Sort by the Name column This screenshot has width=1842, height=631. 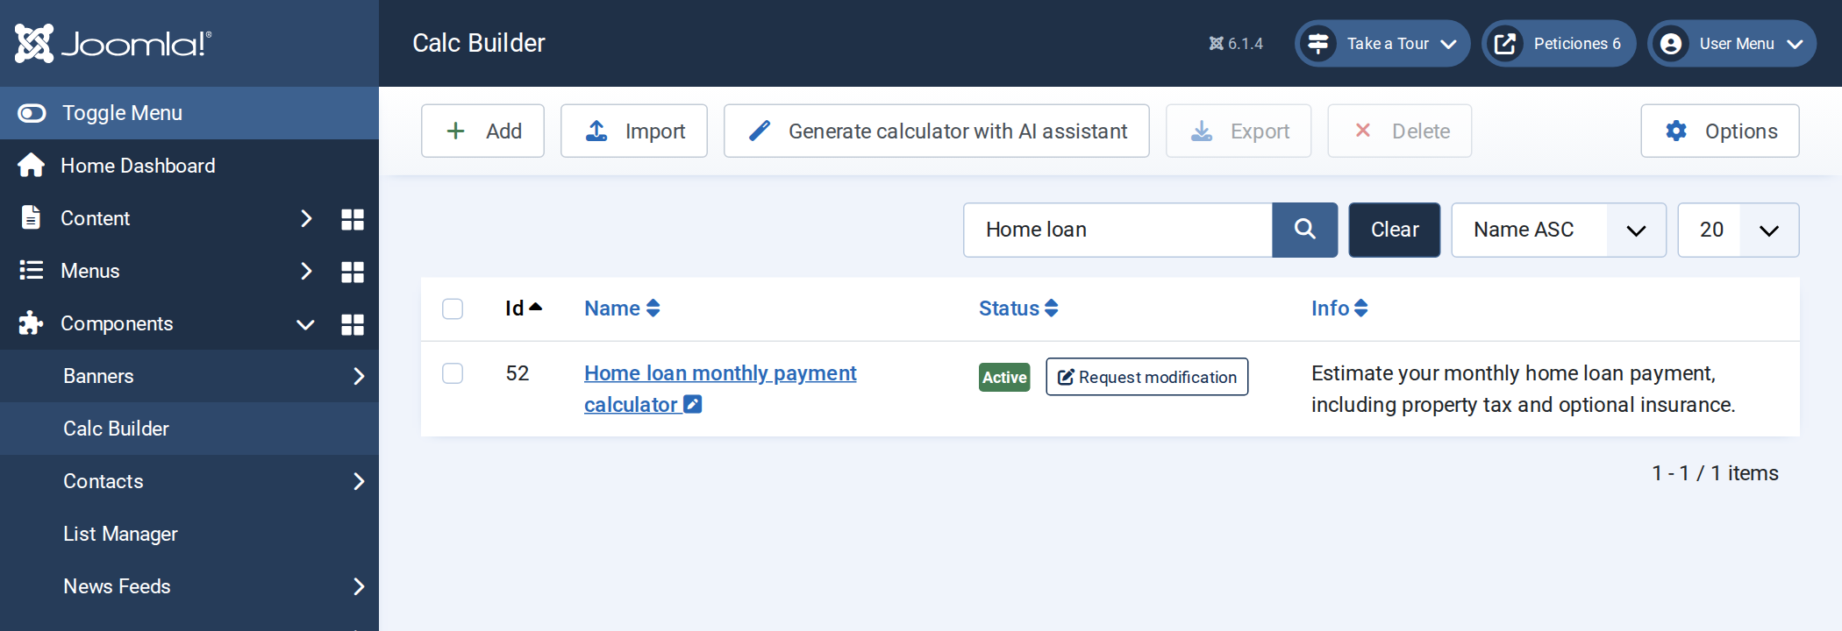(622, 308)
